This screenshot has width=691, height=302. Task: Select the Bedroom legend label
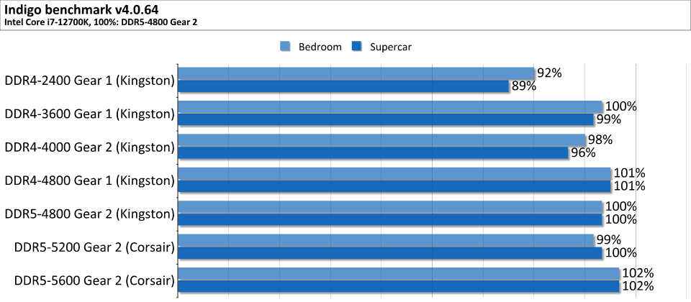320,47
